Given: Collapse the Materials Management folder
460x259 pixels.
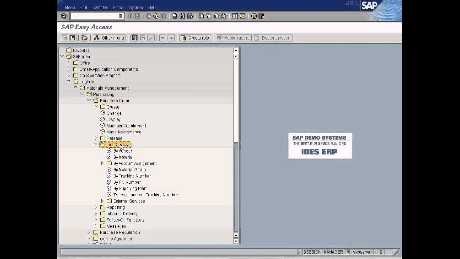Looking at the screenshot, I should pyautogui.click(x=75, y=88).
